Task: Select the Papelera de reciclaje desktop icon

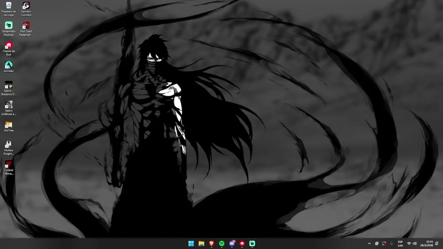Action: 9,9
